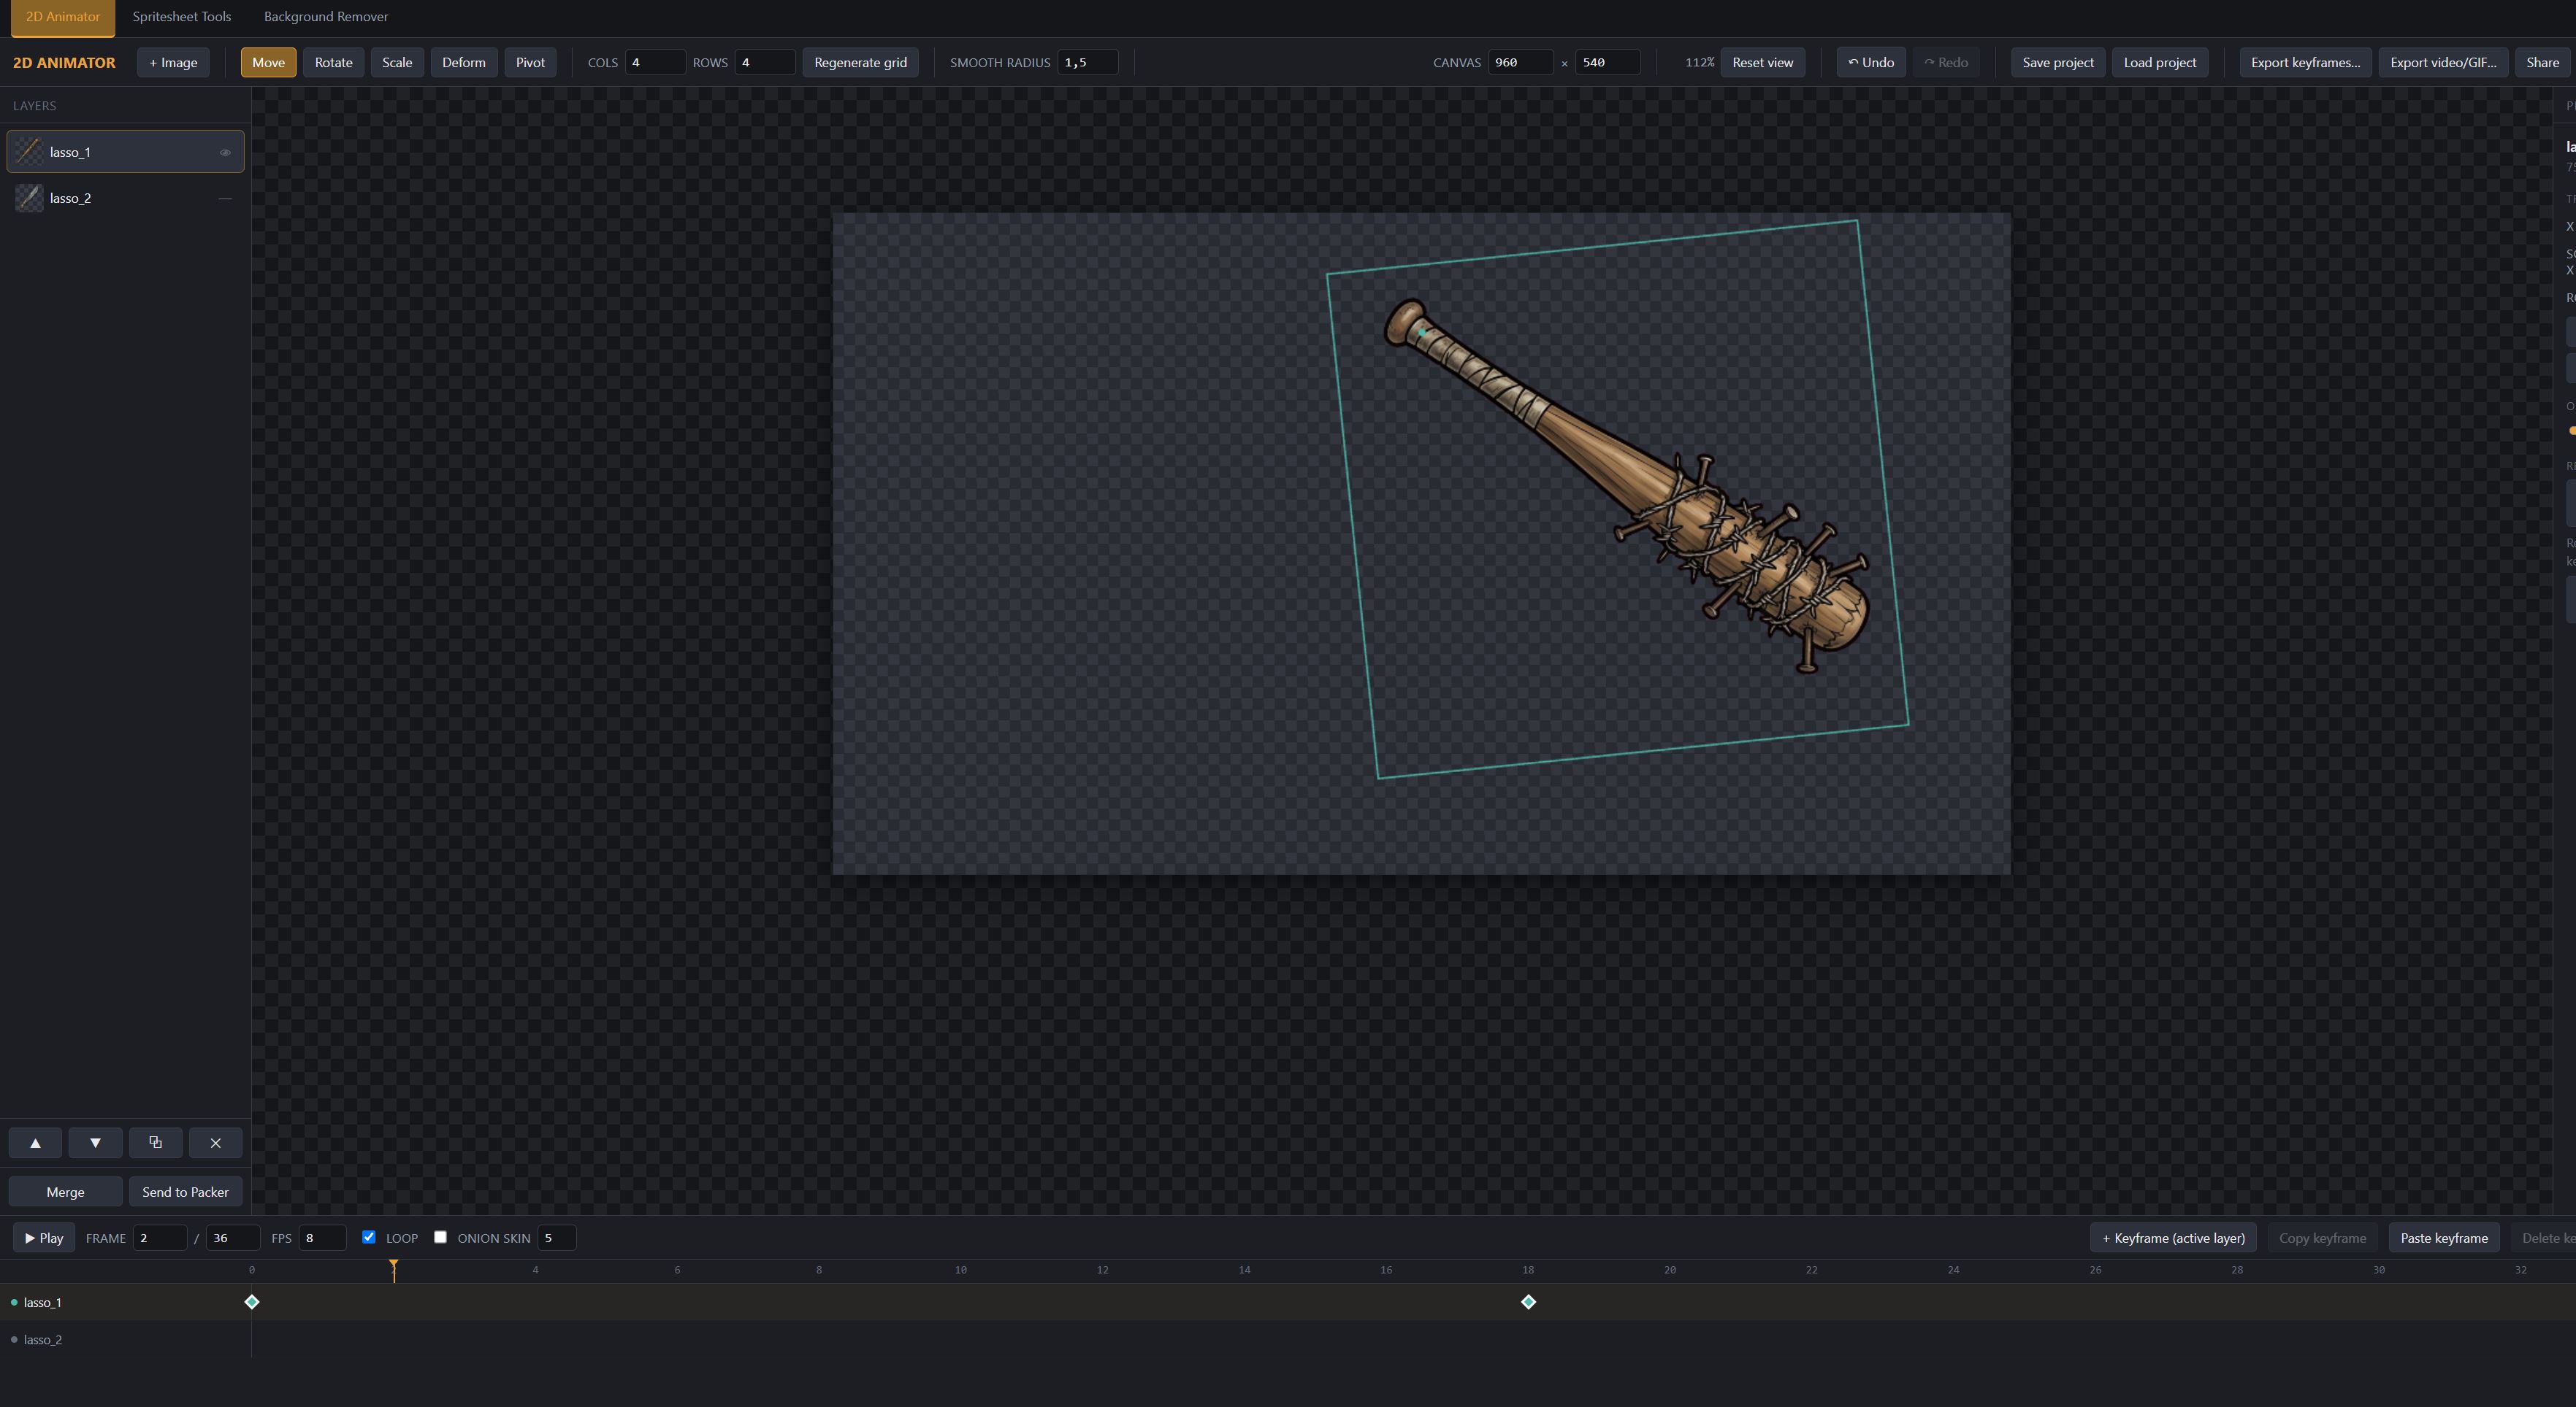Image resolution: width=2576 pixels, height=1407 pixels.
Task: Click Send to Packer
Action: pos(185,1191)
